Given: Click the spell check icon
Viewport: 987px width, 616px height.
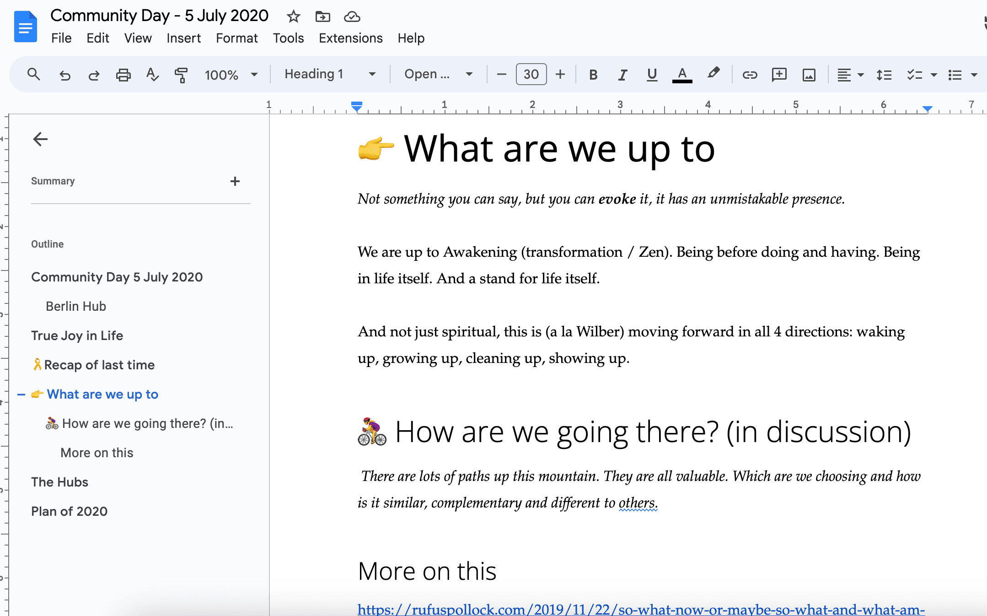Looking at the screenshot, I should click(x=152, y=75).
